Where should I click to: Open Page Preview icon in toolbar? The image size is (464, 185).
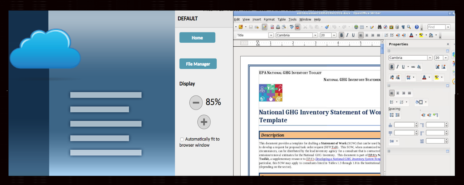pyautogui.click(x=284, y=27)
